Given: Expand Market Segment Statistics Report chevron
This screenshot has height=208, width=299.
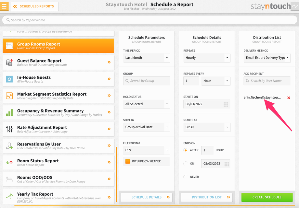Looking at the screenshot, I should click(109, 96).
